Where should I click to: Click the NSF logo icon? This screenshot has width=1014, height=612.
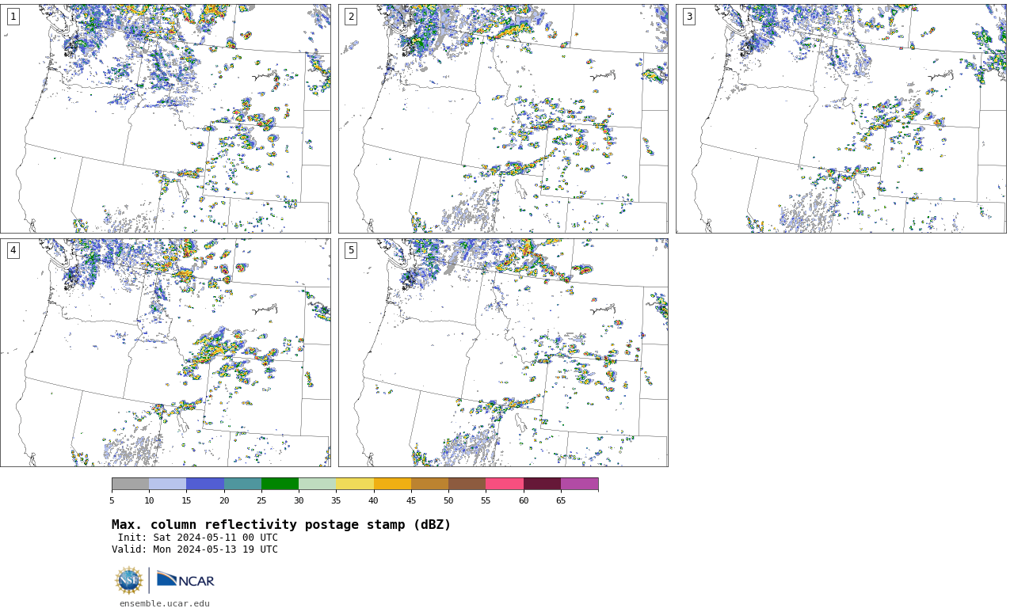coord(129,580)
